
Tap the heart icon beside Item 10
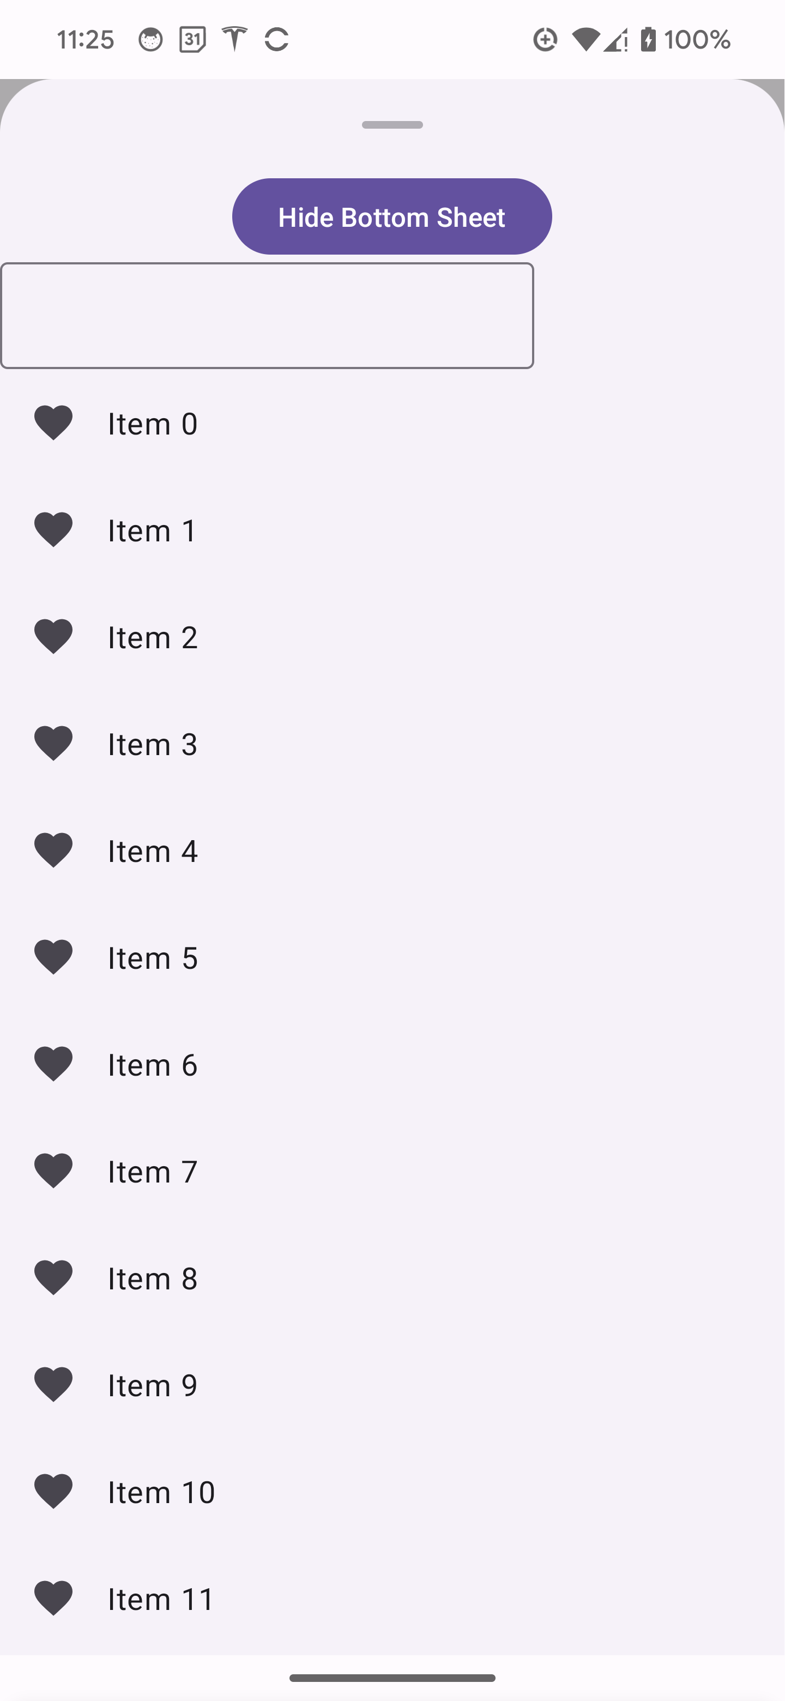[53, 1491]
